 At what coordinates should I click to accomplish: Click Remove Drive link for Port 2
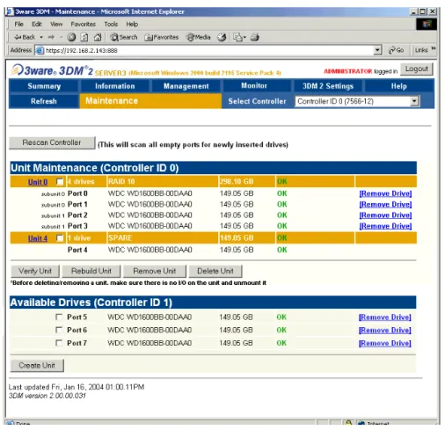(x=385, y=215)
